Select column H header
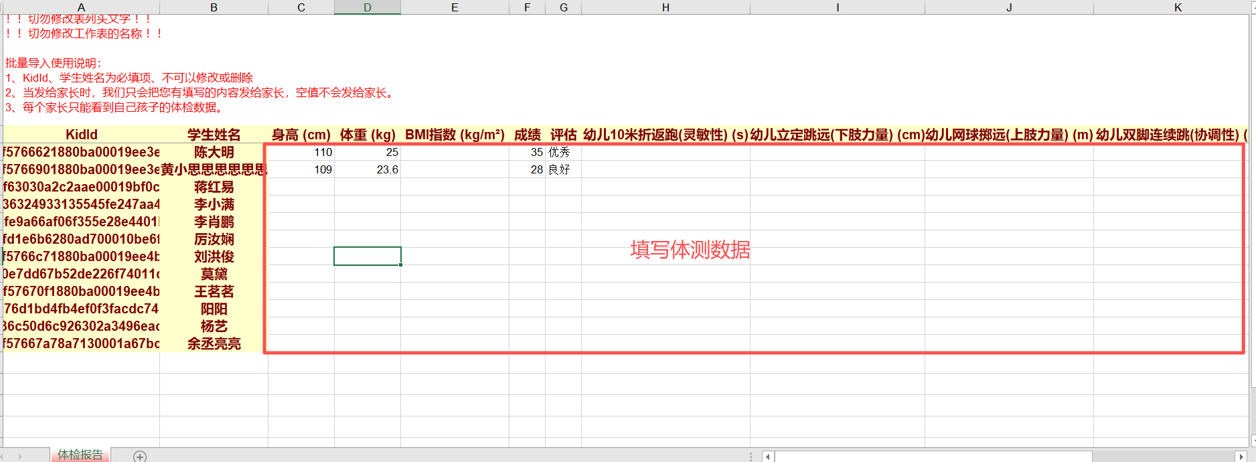The height and width of the screenshot is (462, 1256). 665,7
